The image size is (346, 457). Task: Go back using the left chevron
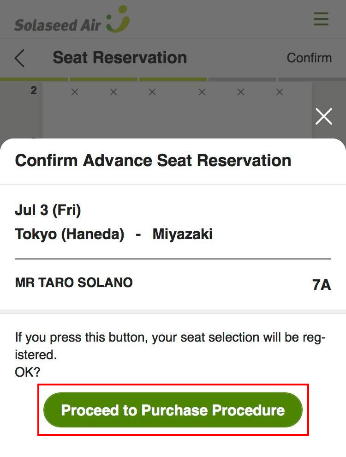19,58
